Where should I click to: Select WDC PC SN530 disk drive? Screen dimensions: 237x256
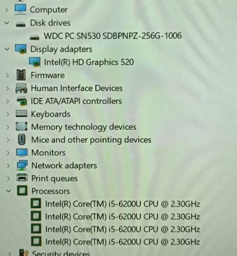tap(113, 36)
